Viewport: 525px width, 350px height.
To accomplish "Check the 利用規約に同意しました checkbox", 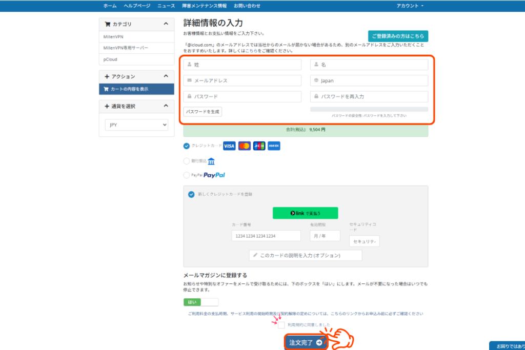I will tap(281, 325).
